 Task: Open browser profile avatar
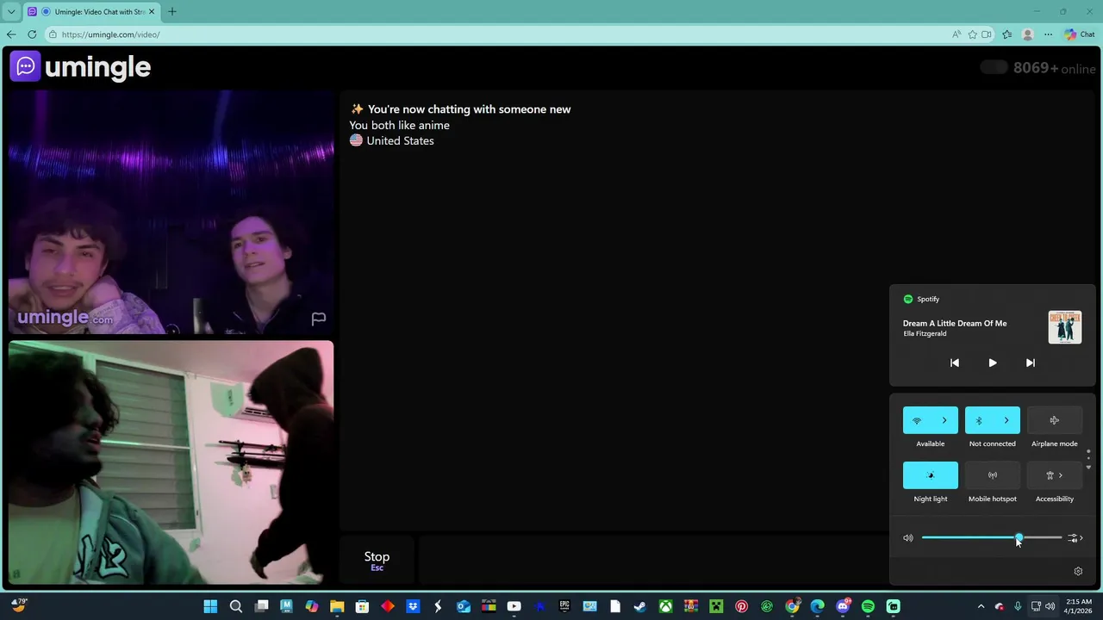click(x=1027, y=34)
